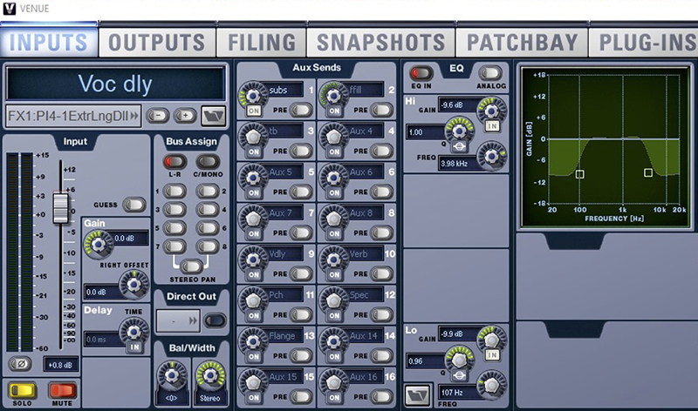The width and height of the screenshot is (698, 411).
Task: Click the 107 Hz Lo frequency field
Action: pyautogui.click(x=457, y=393)
